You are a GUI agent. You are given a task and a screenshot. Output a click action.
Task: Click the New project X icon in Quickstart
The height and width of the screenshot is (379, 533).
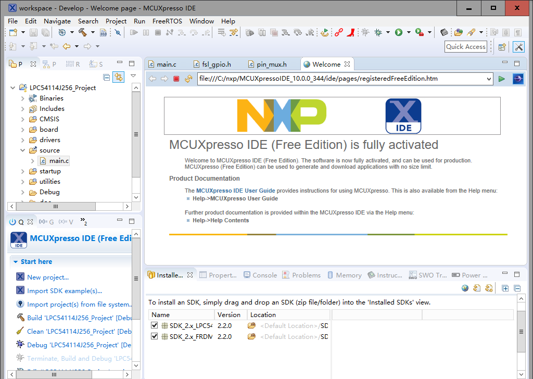coord(20,276)
